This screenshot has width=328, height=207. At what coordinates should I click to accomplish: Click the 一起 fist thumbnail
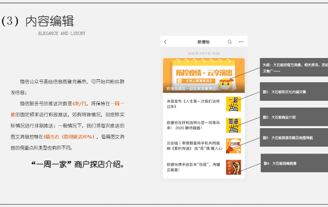coord(234,104)
